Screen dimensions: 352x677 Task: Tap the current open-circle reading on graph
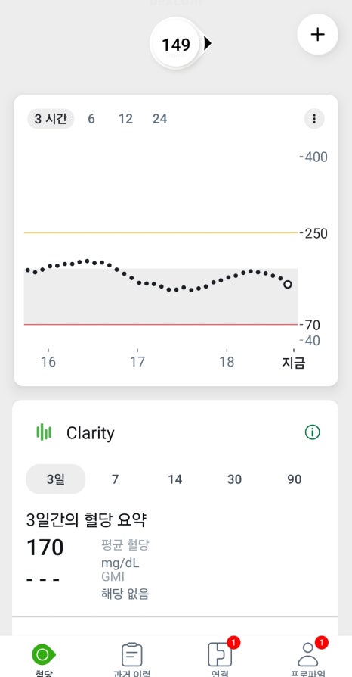click(288, 284)
